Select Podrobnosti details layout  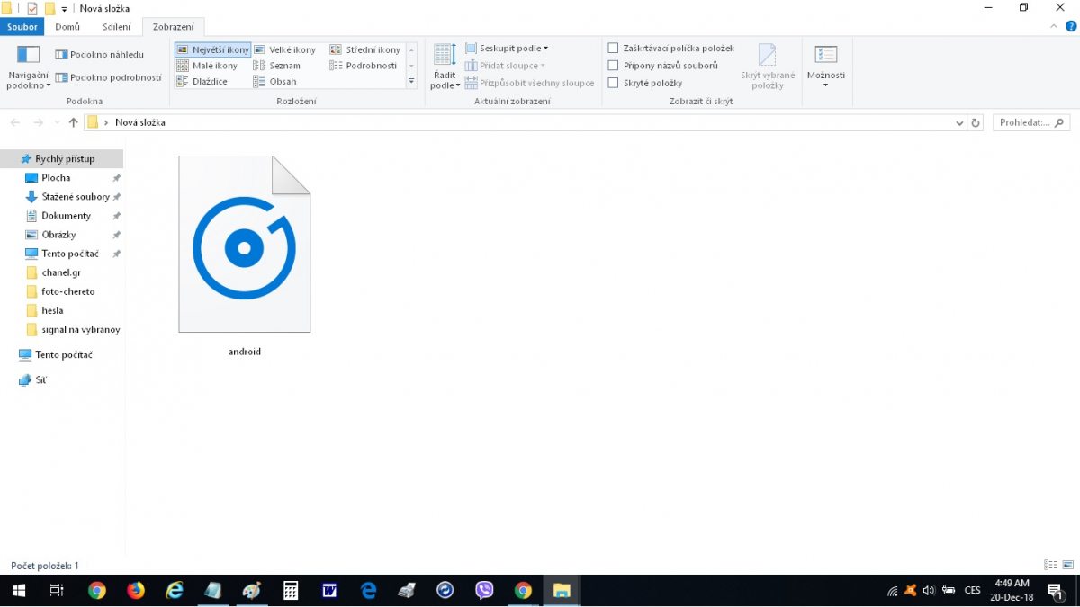363,66
